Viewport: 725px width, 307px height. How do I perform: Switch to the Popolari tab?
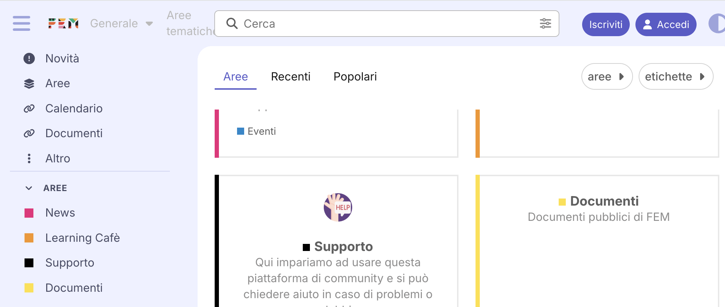(x=355, y=77)
